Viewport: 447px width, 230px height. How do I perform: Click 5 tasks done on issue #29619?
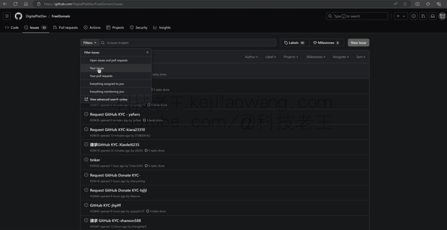(155, 151)
